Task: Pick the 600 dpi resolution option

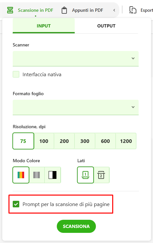Action: point(105,141)
